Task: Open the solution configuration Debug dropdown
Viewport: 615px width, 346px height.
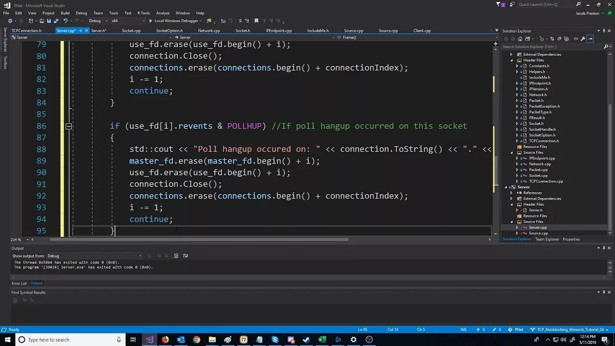Action: [98, 21]
